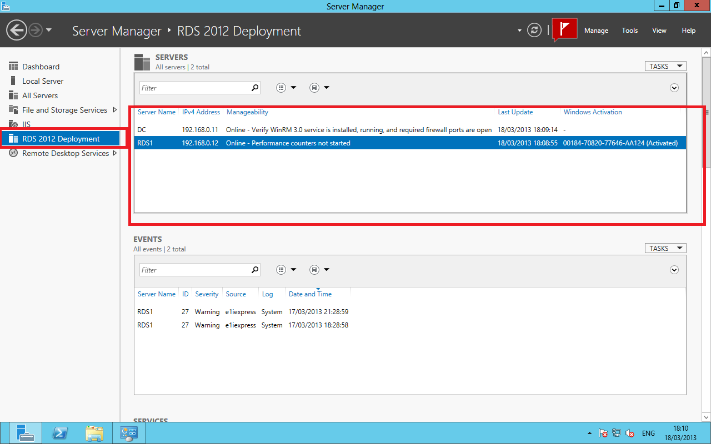Screen dimensions: 711x444
Task: Click the Servers filter search magnifier
Action: 255,88
